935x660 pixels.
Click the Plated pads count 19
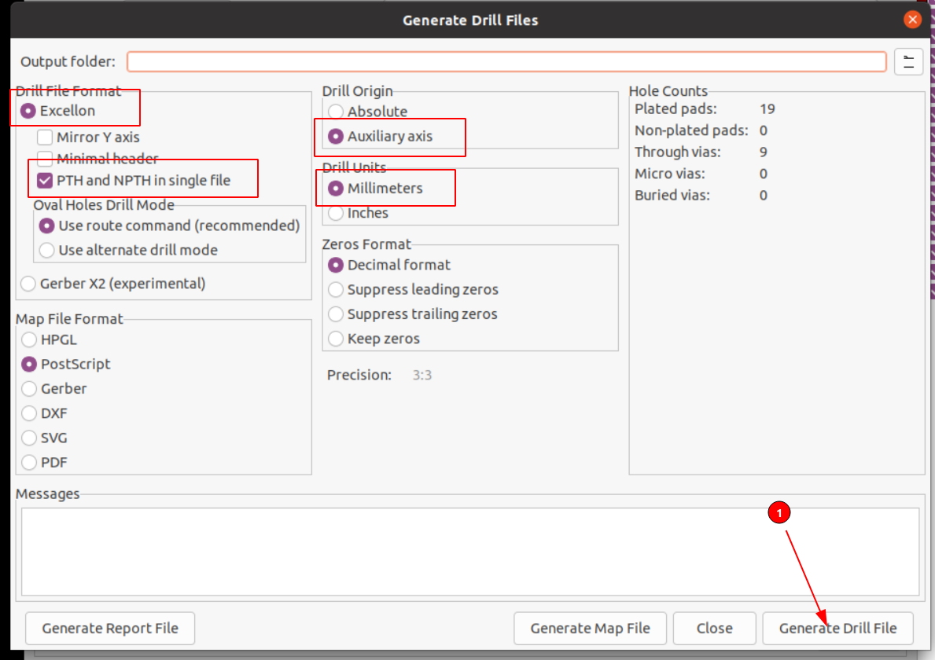pos(767,109)
